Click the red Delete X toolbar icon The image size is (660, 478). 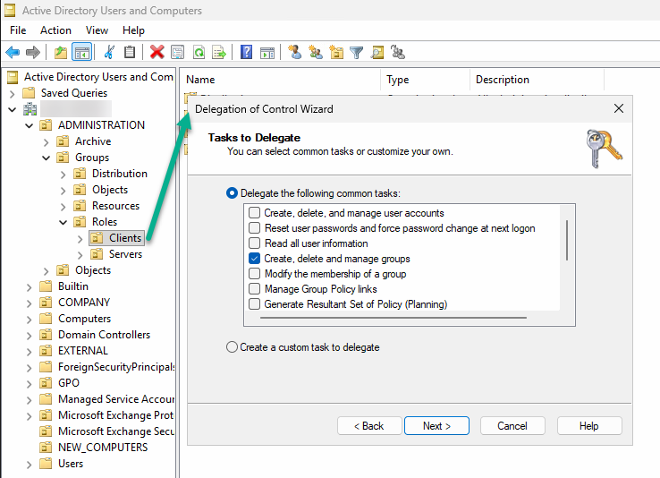point(157,53)
